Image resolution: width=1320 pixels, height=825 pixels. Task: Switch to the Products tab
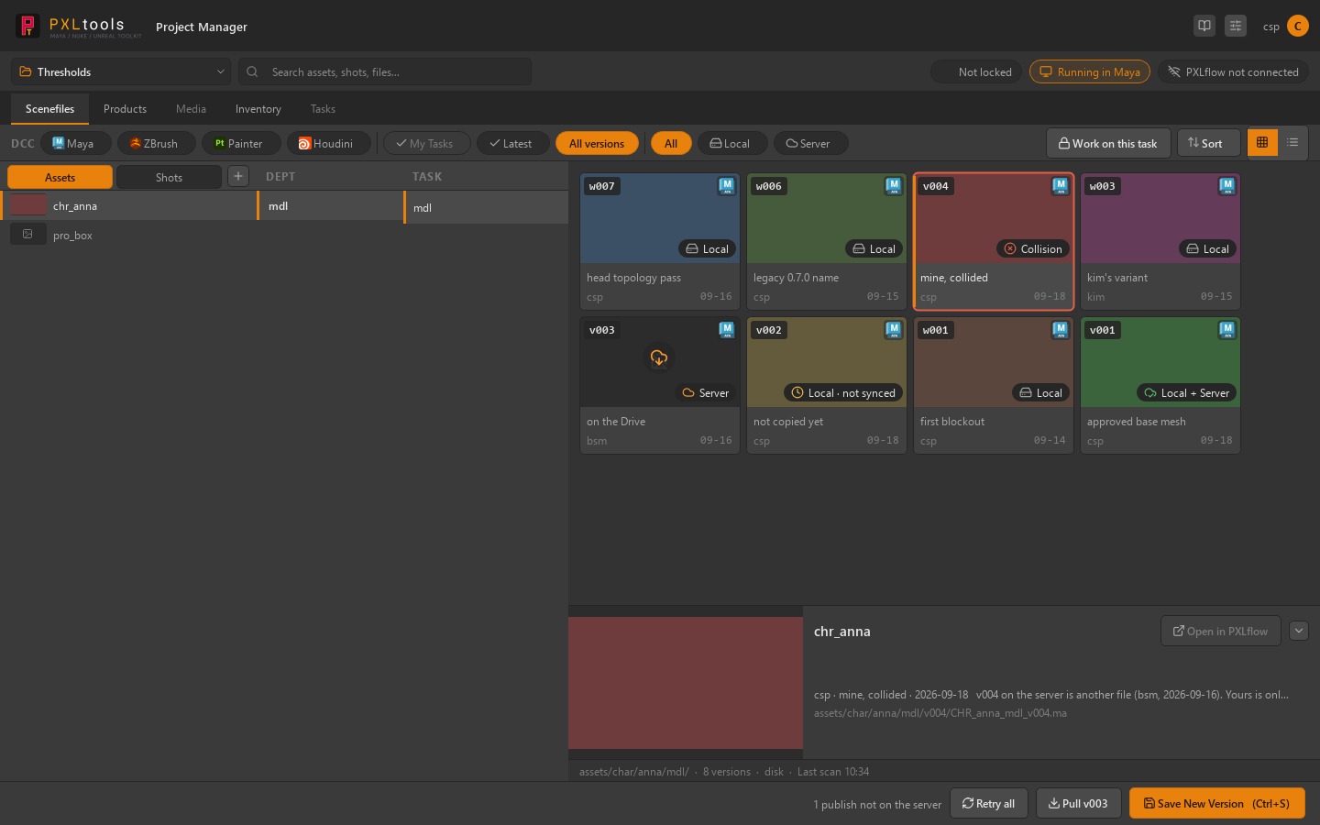(125, 109)
